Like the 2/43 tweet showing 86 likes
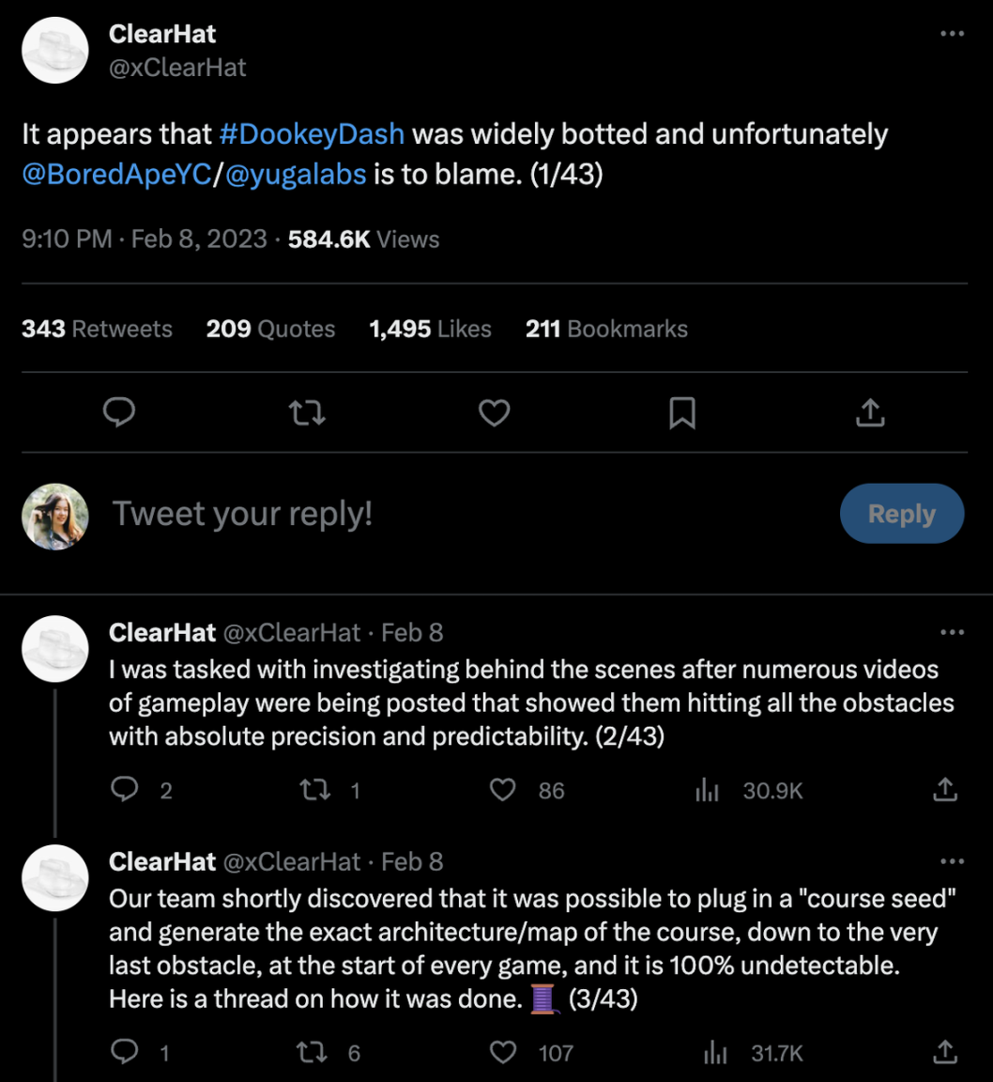The width and height of the screenshot is (993, 1082). tap(504, 790)
